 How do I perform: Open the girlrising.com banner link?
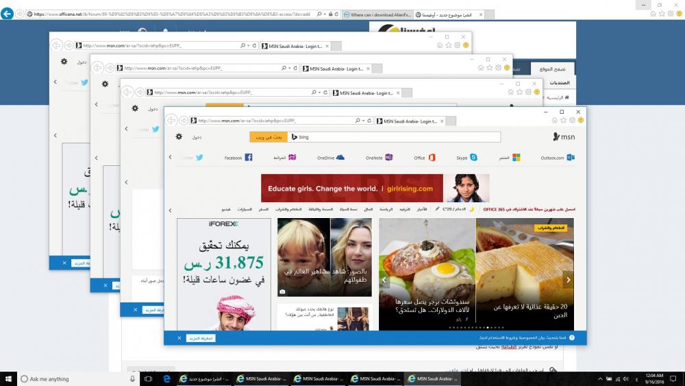point(375,189)
